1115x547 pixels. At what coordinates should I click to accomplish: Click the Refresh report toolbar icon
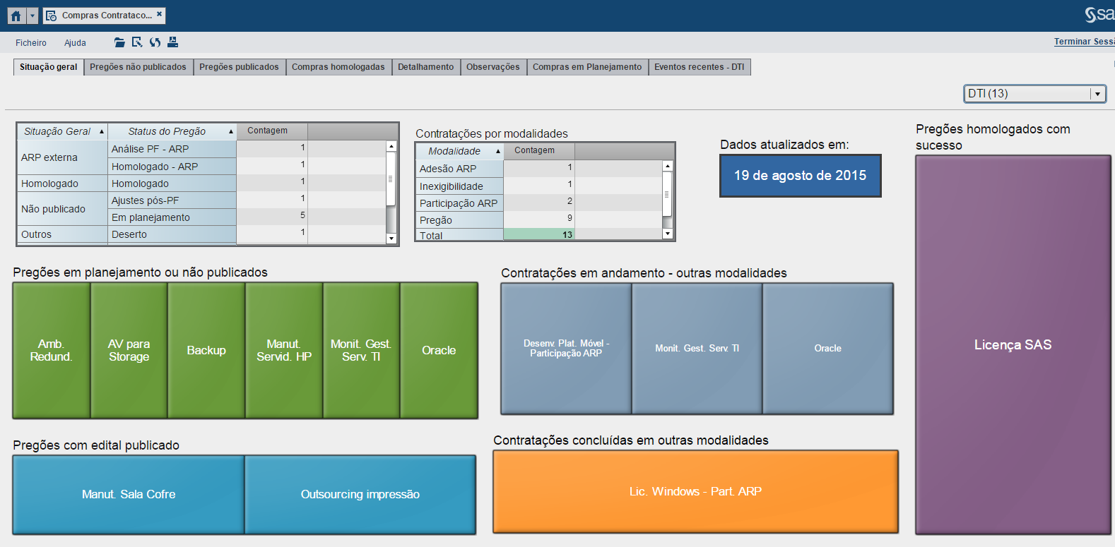[155, 42]
